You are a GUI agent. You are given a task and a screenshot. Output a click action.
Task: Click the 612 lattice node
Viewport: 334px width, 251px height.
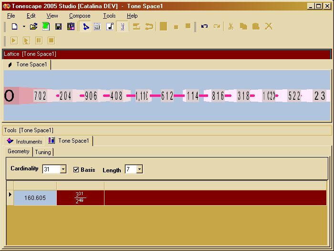coord(167,95)
